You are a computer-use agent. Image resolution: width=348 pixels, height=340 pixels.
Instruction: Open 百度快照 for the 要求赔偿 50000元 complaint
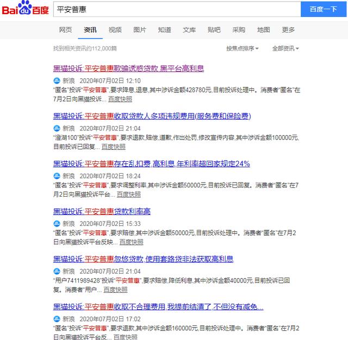[x=132, y=242]
